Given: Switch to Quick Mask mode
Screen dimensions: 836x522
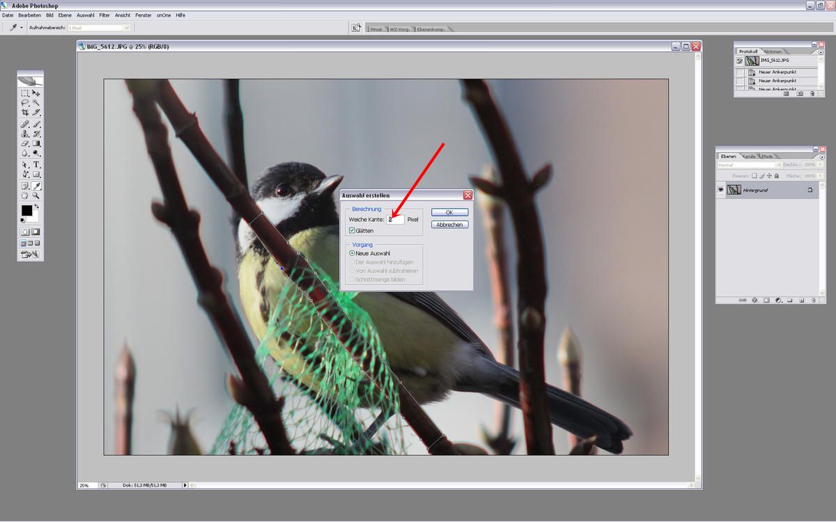Looking at the screenshot, I should 36,231.
